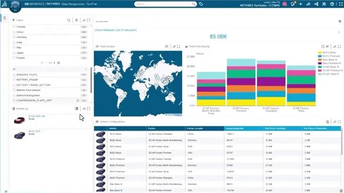
Task: Check the Canada filter checkbox
Action: pyautogui.click(x=14, y=27)
